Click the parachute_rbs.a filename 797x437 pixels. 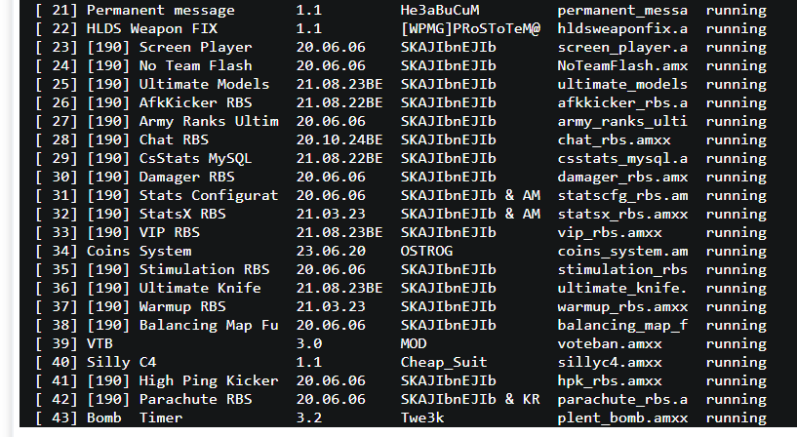tap(622, 400)
